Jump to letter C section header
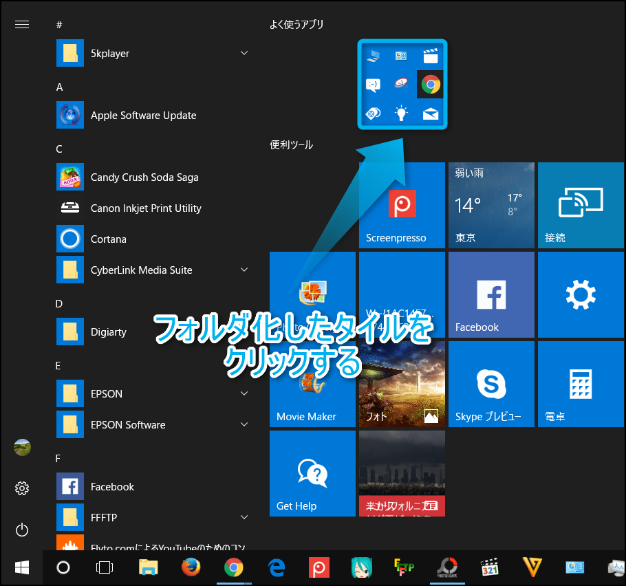Viewport: 626px width, 586px height. click(59, 149)
